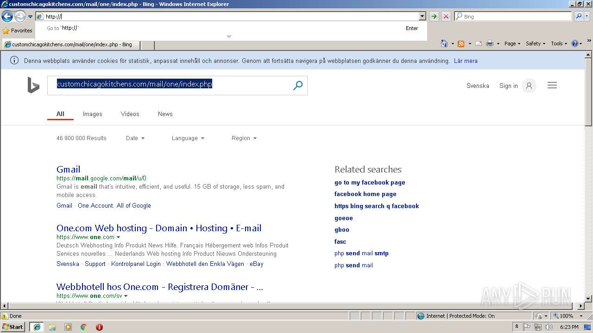Screen dimensions: 593x333
Task: Open the search provider dropdown arrow
Action: [587, 17]
